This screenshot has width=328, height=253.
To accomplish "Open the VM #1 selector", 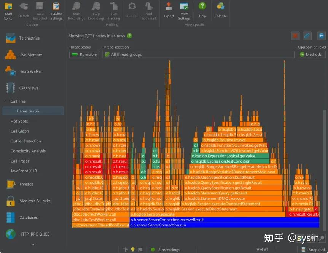I will click(x=263, y=250).
